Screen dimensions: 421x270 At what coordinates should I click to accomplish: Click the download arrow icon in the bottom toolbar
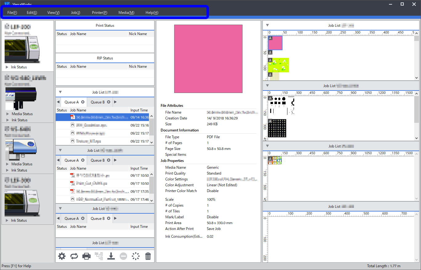pos(111,256)
